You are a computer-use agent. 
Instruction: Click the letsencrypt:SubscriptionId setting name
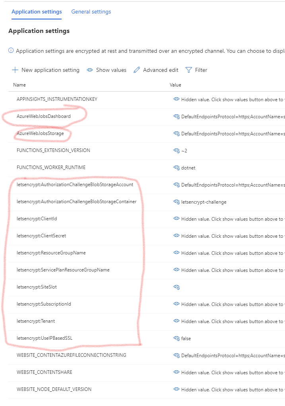[44, 304]
